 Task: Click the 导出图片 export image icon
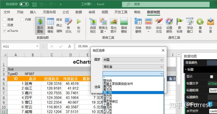coord(114,26)
